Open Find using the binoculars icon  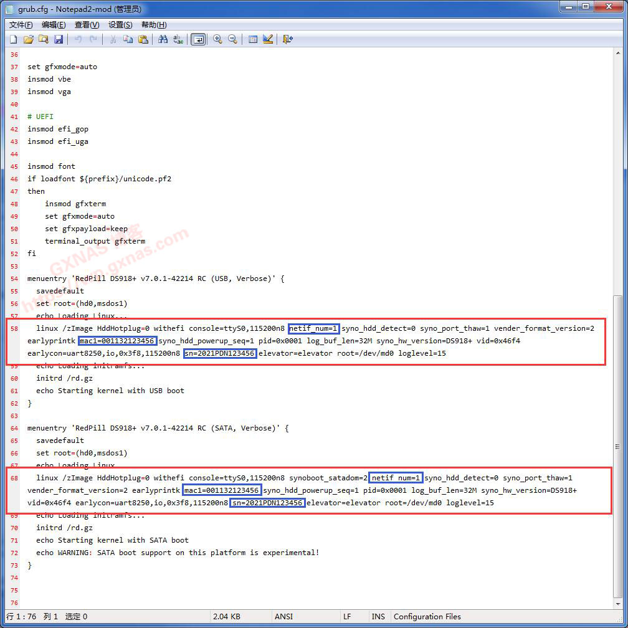(x=162, y=39)
